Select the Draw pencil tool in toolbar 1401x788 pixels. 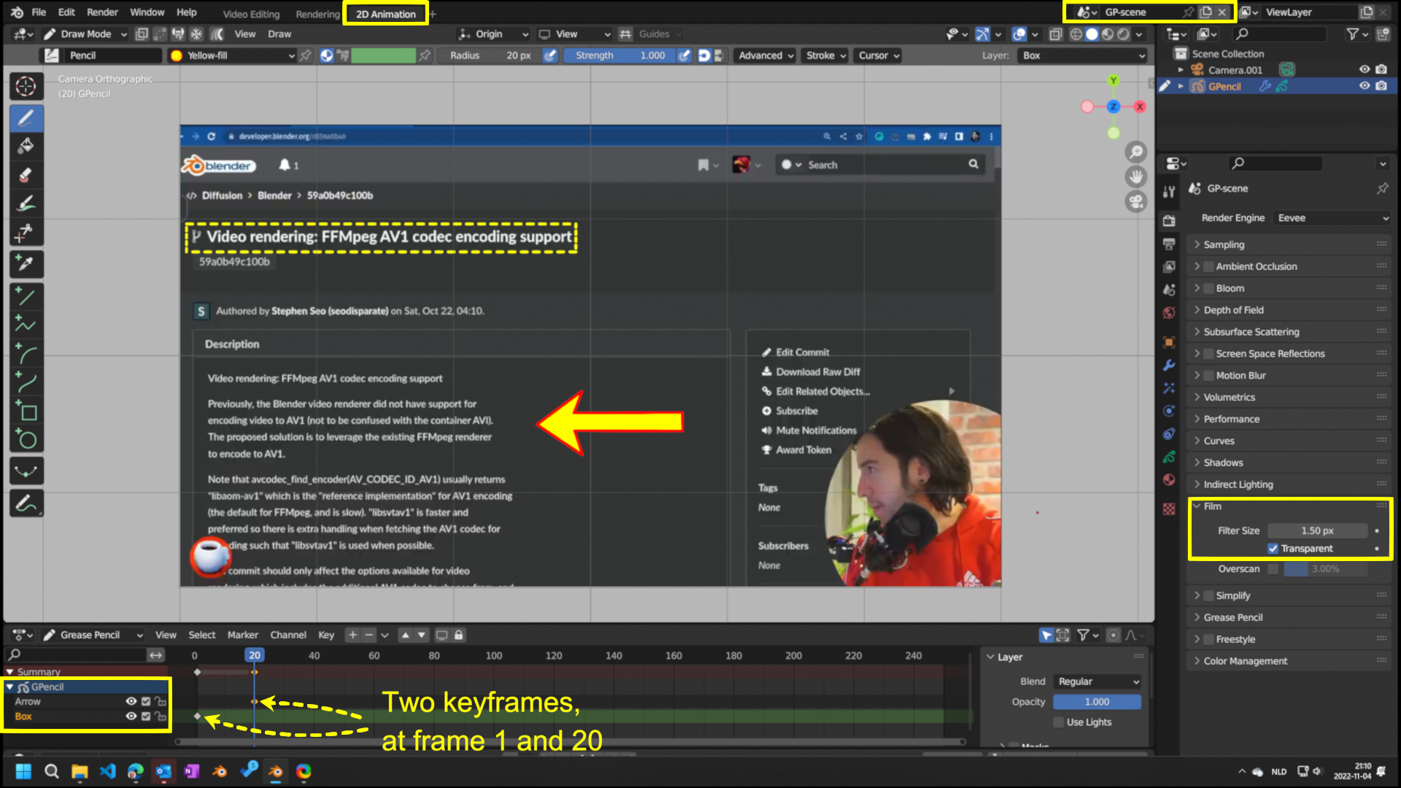26,117
